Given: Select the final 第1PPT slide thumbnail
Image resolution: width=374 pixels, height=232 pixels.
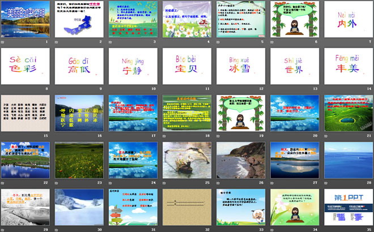Looking at the screenshot, I should tap(347, 207).
